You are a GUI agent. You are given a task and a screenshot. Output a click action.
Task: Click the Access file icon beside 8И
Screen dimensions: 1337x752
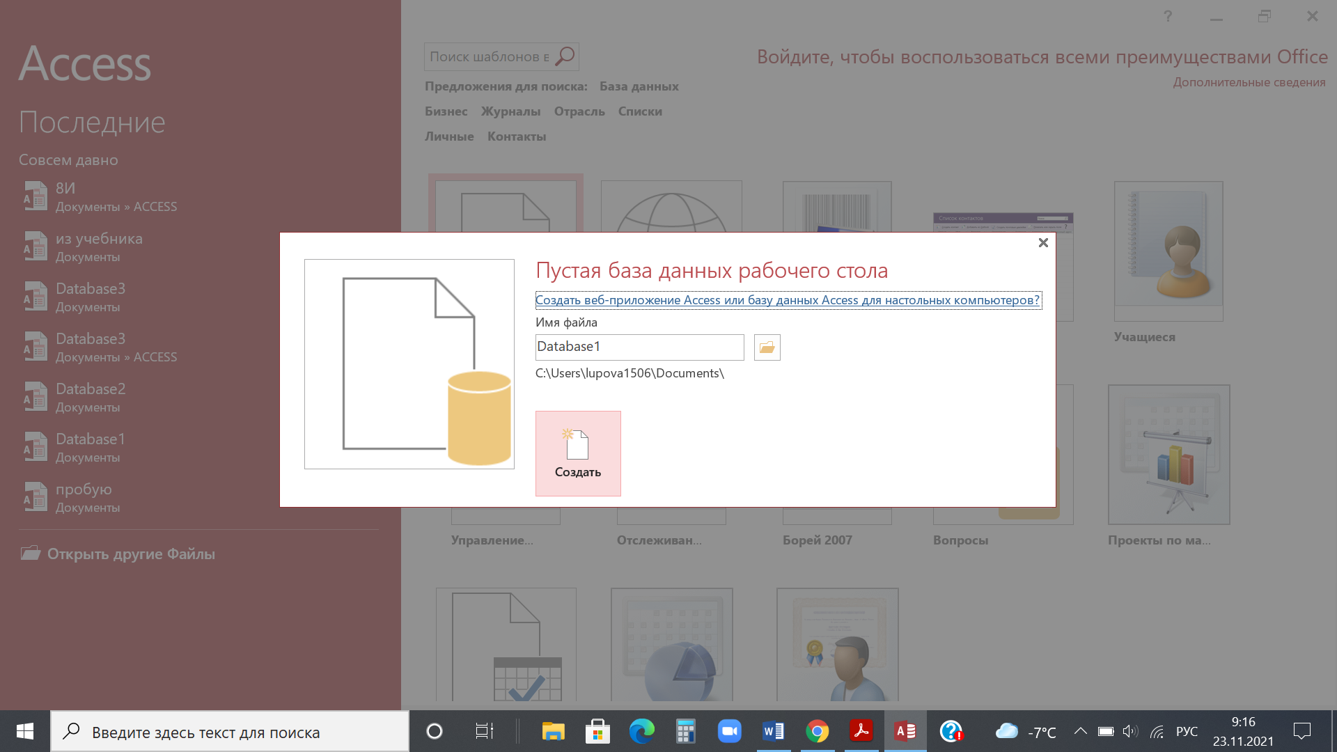pos(35,196)
